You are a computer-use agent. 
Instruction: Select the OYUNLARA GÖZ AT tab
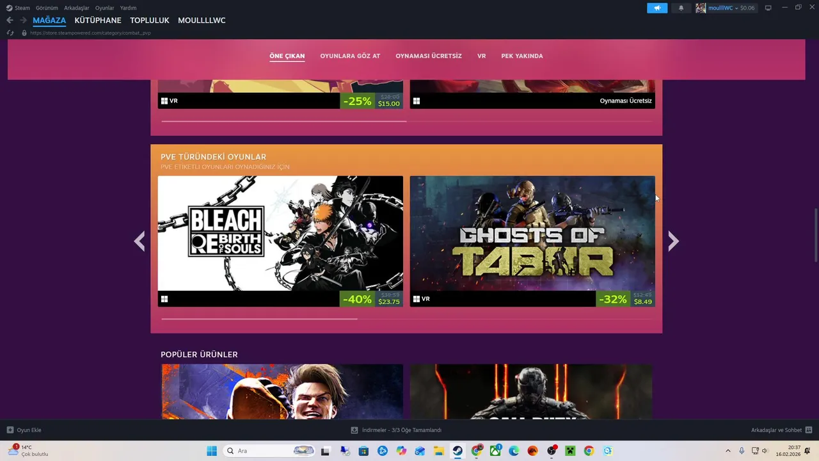pyautogui.click(x=350, y=56)
